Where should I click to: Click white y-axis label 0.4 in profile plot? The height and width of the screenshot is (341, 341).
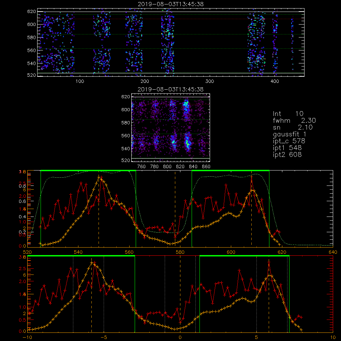click(22, 217)
